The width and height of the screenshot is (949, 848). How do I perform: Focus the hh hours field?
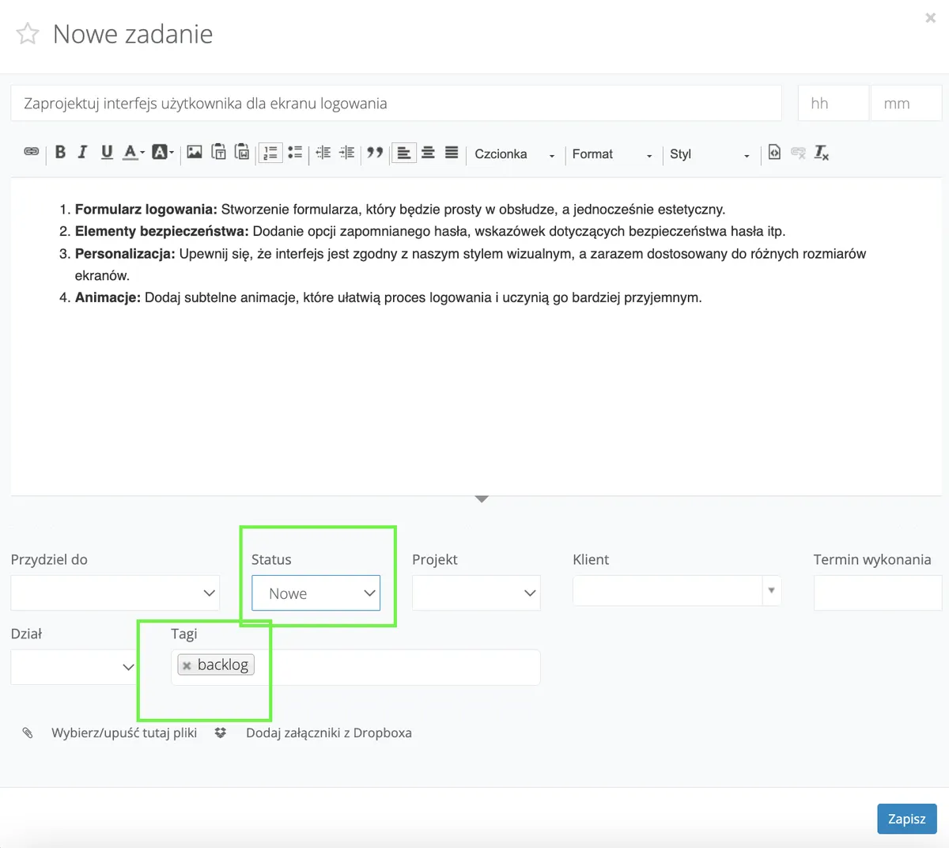coord(834,104)
